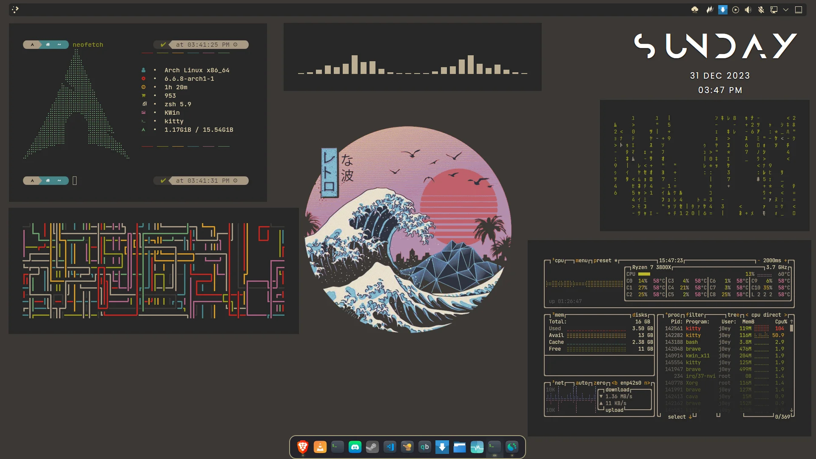The image size is (816, 459).
Task: Click zero in btop net box
Action: [x=600, y=383]
